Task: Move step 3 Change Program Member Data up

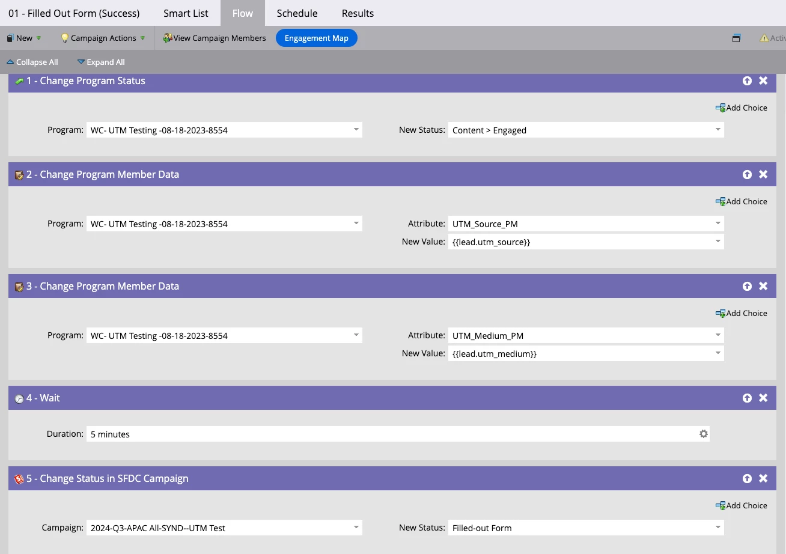Action: pyautogui.click(x=747, y=286)
